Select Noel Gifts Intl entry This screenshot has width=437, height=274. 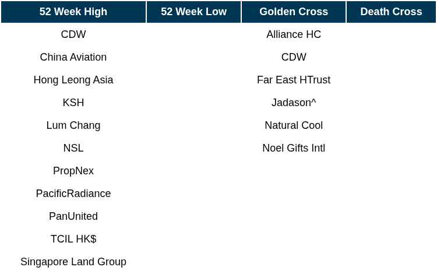pos(294,148)
